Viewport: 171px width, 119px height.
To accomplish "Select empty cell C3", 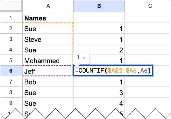I will click(148, 39).
